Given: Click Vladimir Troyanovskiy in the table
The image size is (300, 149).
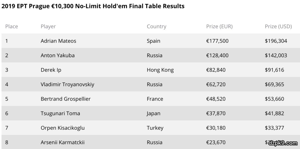Looking at the screenshot, I should point(67,84).
